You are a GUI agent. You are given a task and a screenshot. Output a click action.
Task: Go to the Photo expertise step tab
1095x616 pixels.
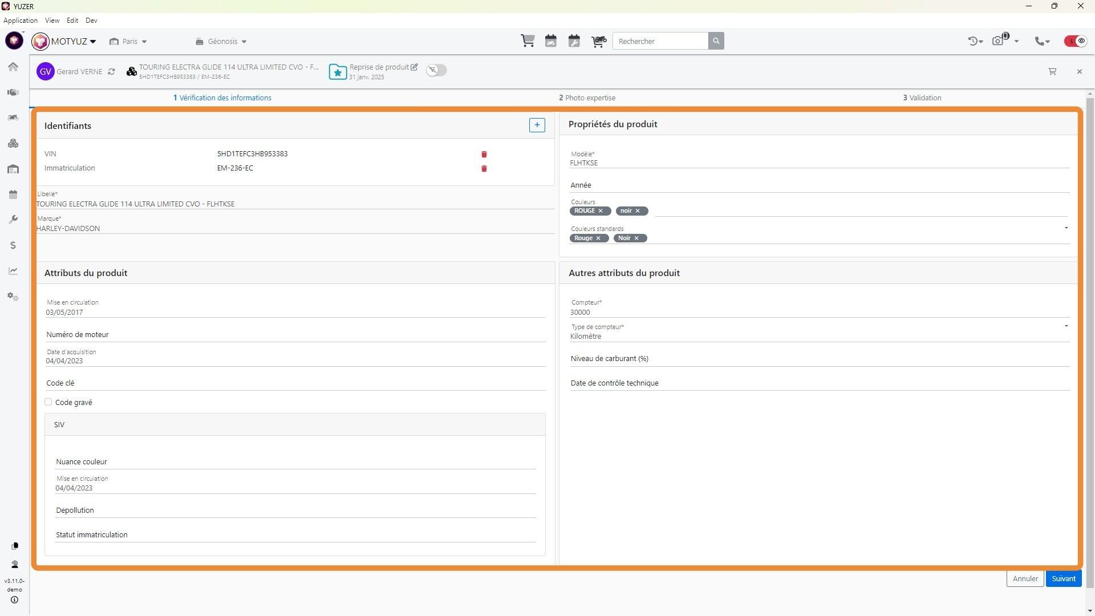point(587,98)
